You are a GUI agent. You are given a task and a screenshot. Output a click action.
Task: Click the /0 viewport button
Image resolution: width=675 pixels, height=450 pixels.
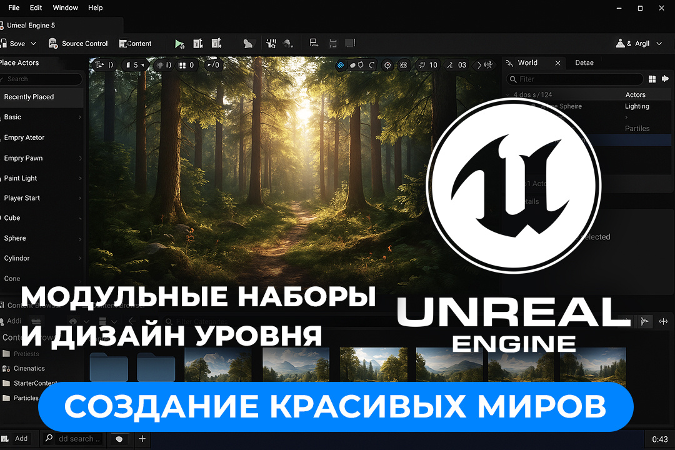(x=213, y=65)
